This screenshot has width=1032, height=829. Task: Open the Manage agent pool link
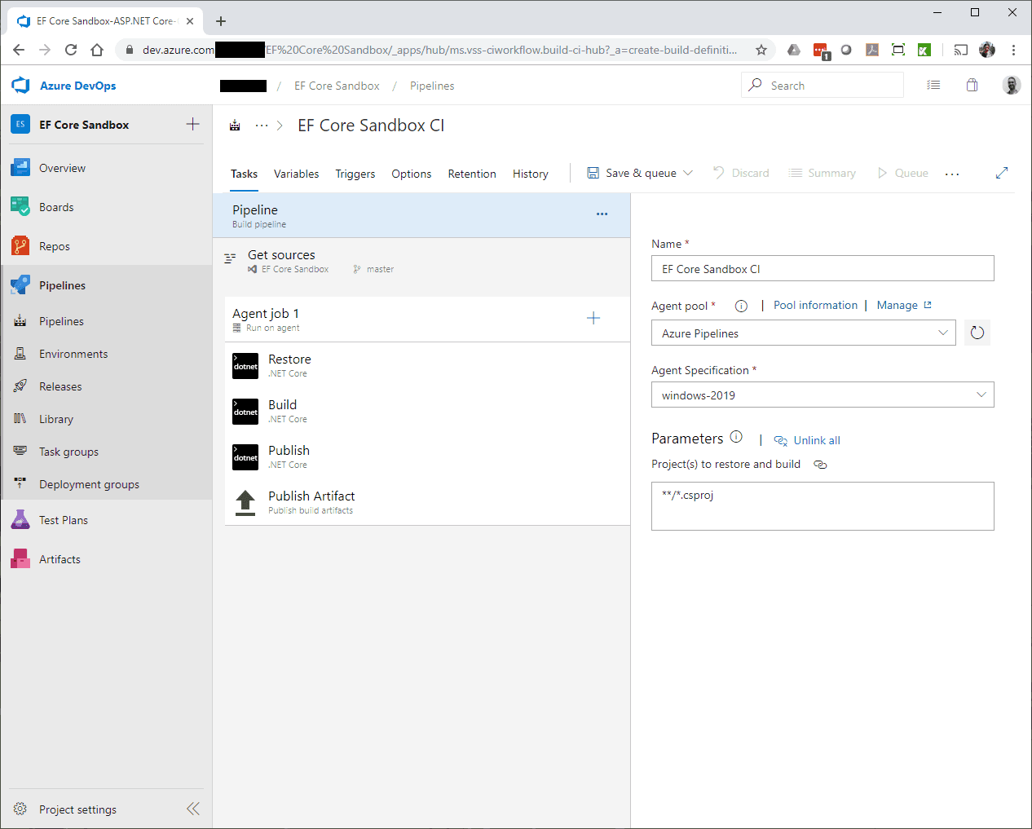coord(897,305)
